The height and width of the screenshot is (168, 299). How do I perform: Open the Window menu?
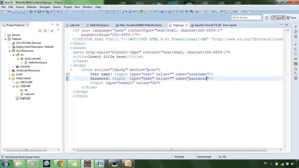(87, 7)
